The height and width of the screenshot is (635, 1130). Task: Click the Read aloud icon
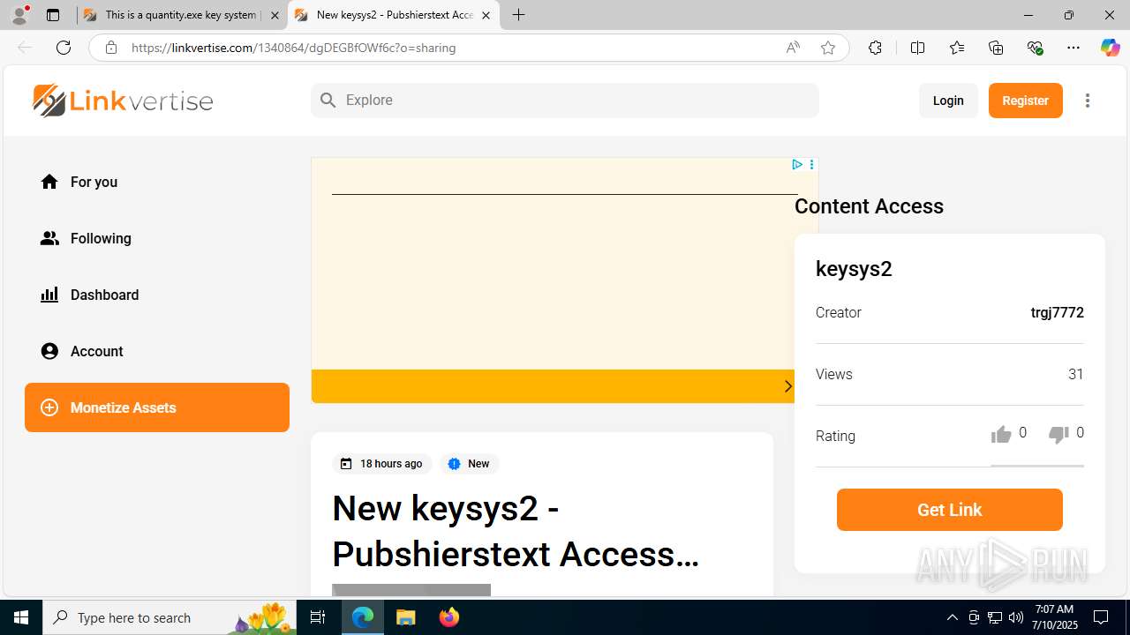point(793,48)
